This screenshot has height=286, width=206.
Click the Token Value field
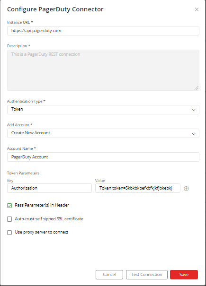point(138,188)
